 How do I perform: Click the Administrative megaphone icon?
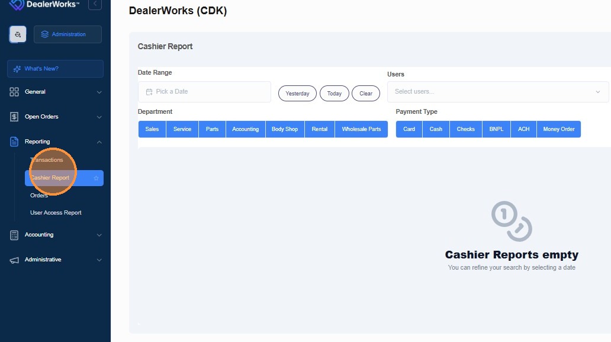tap(14, 260)
